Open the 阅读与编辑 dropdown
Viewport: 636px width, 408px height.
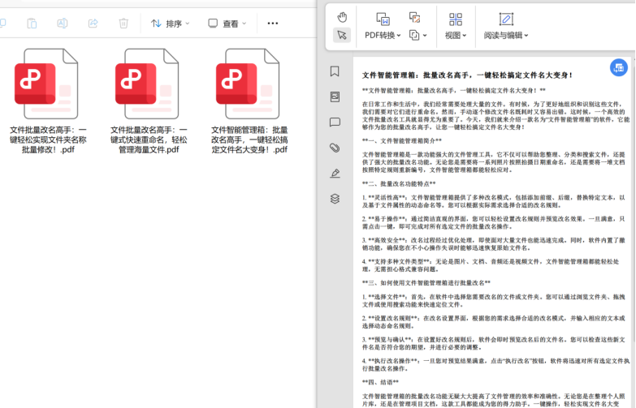506,36
